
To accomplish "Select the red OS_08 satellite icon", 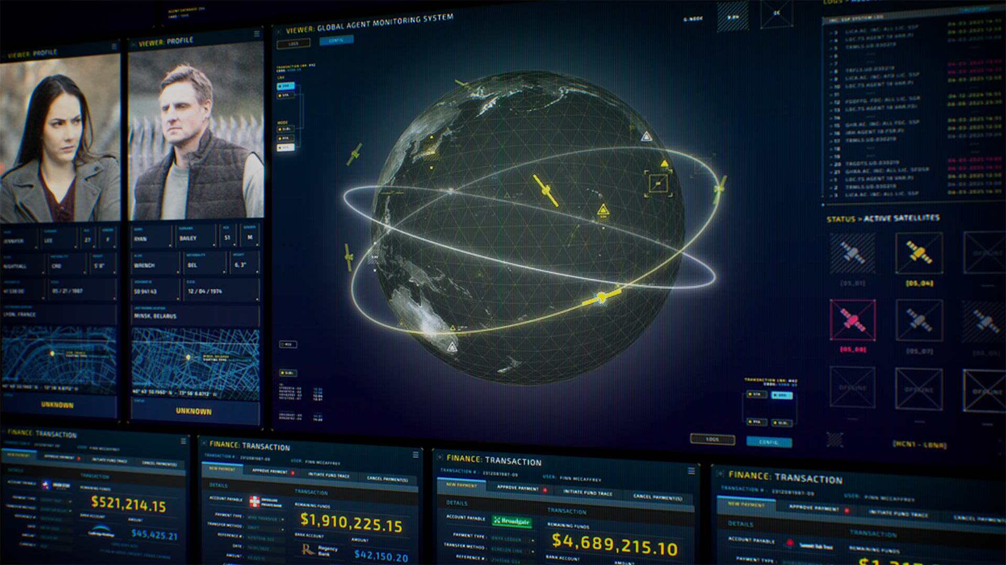I will 852,320.
